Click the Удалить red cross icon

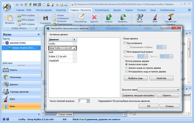[x=94, y=17]
